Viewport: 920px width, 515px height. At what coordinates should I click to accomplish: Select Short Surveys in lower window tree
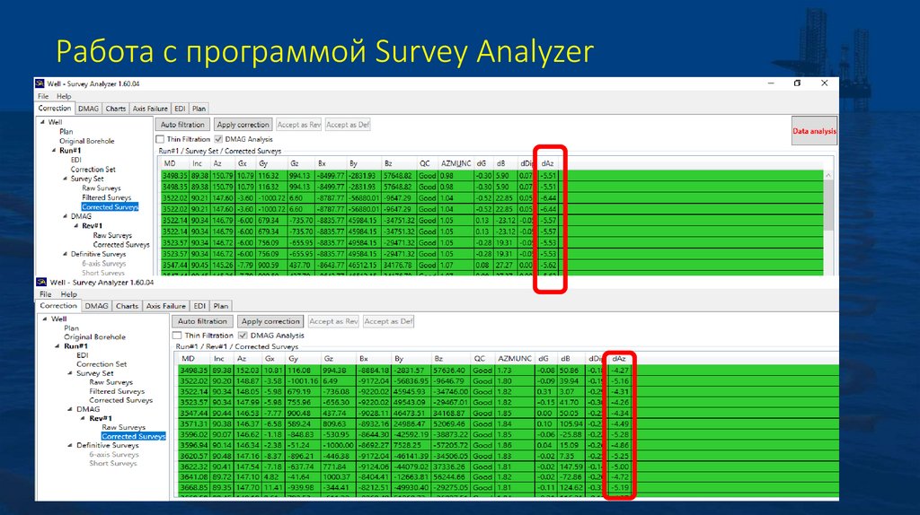click(x=112, y=464)
